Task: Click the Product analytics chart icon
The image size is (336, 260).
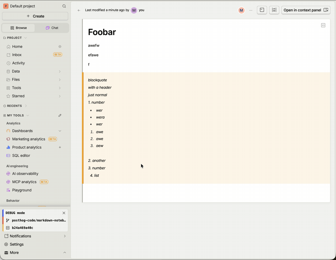Action: [8, 147]
